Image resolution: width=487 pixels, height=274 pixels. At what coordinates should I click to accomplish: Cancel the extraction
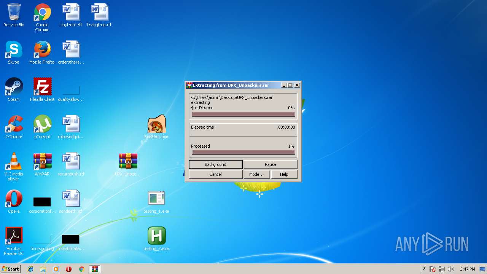(x=216, y=174)
